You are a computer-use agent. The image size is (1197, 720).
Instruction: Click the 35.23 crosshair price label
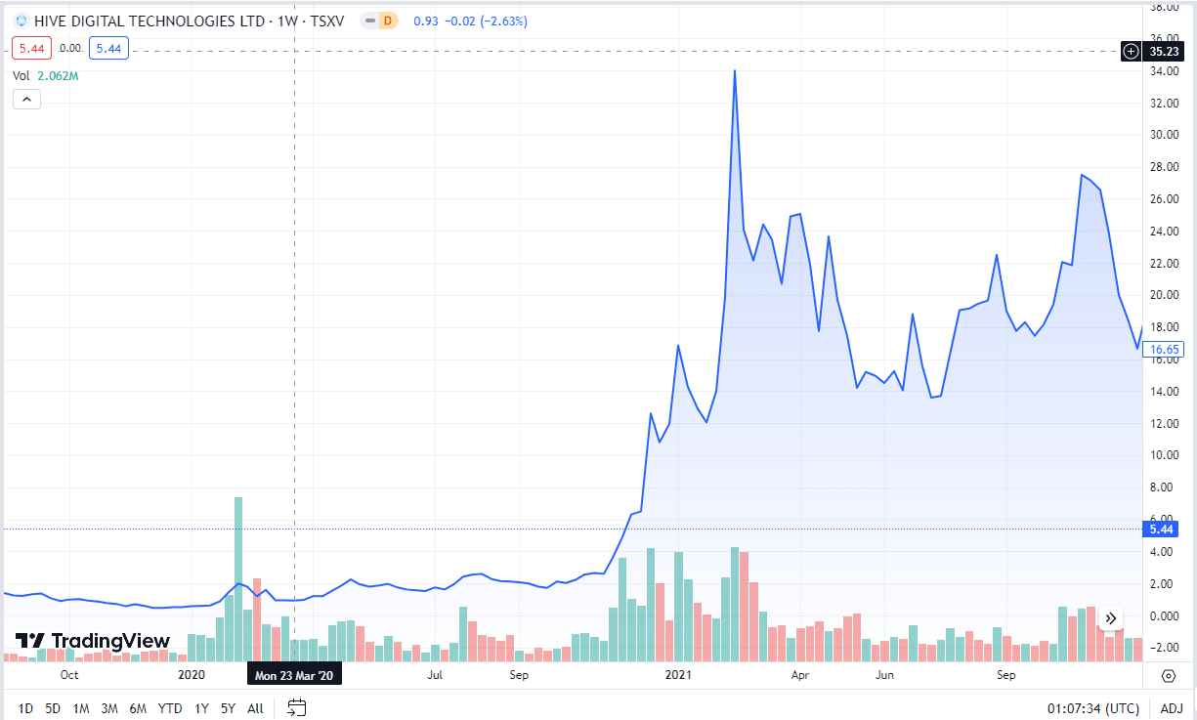tap(1164, 51)
